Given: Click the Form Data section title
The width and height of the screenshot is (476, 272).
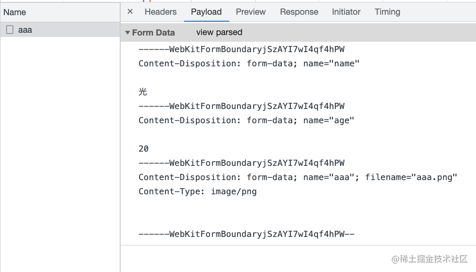Looking at the screenshot, I should pos(153,32).
